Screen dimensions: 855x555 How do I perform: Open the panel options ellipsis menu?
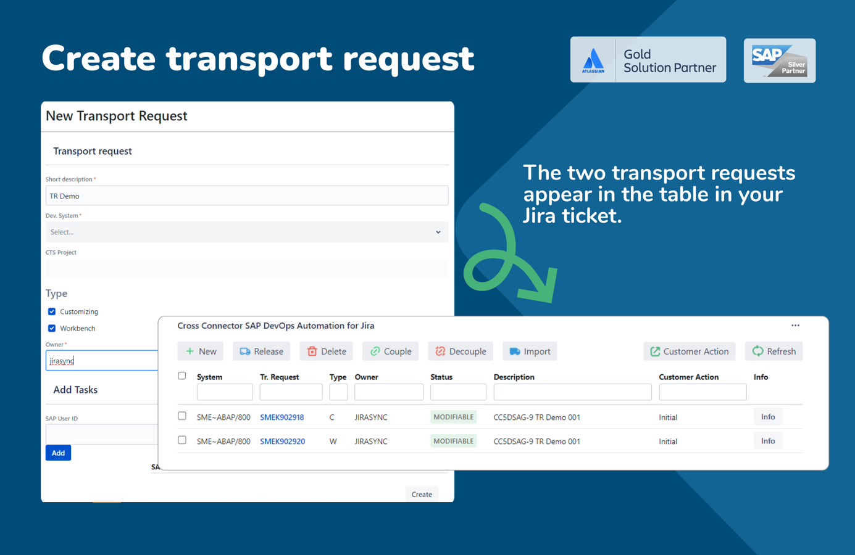coord(795,325)
